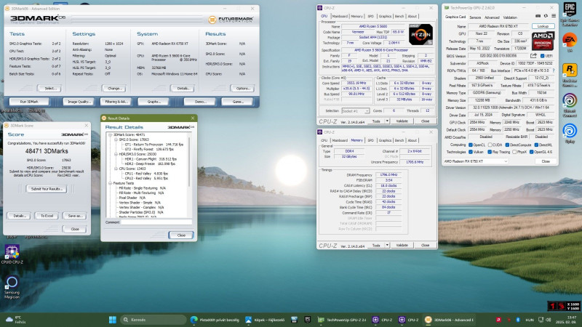Switch to Mainboard tab in upper CPU-Z
582x327 pixels.
[x=340, y=16]
